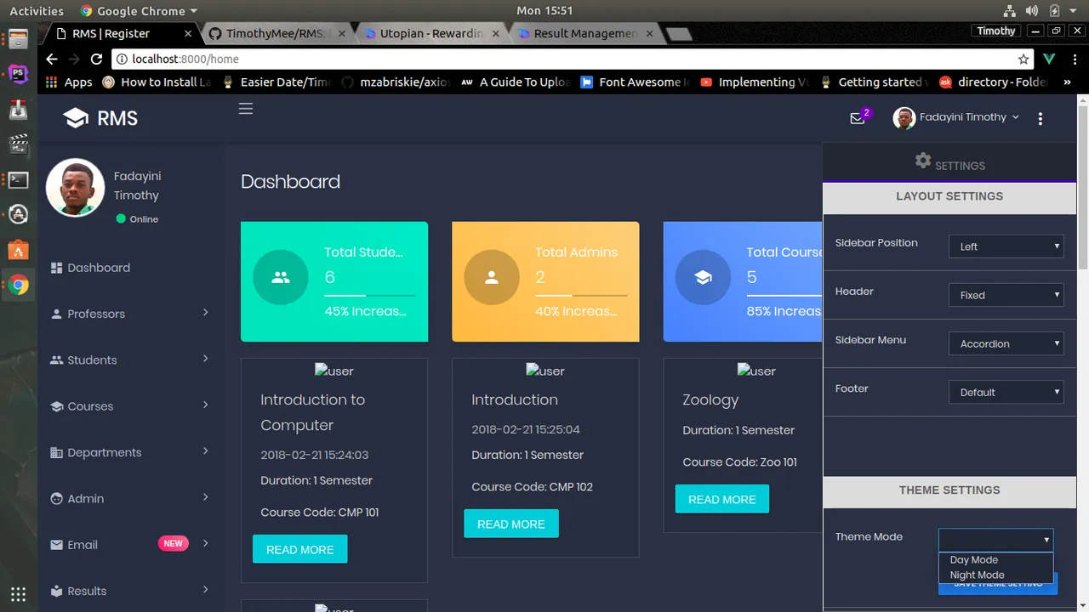Screen dimensions: 1089x612
Task: Open Ubuntu Software from the dock
Action: point(19,250)
